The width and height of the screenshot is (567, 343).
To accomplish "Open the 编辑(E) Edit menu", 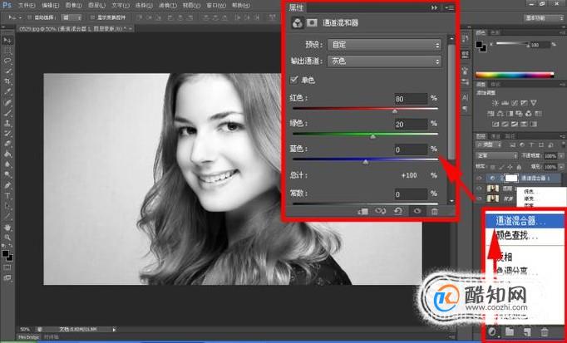I will pos(50,6).
